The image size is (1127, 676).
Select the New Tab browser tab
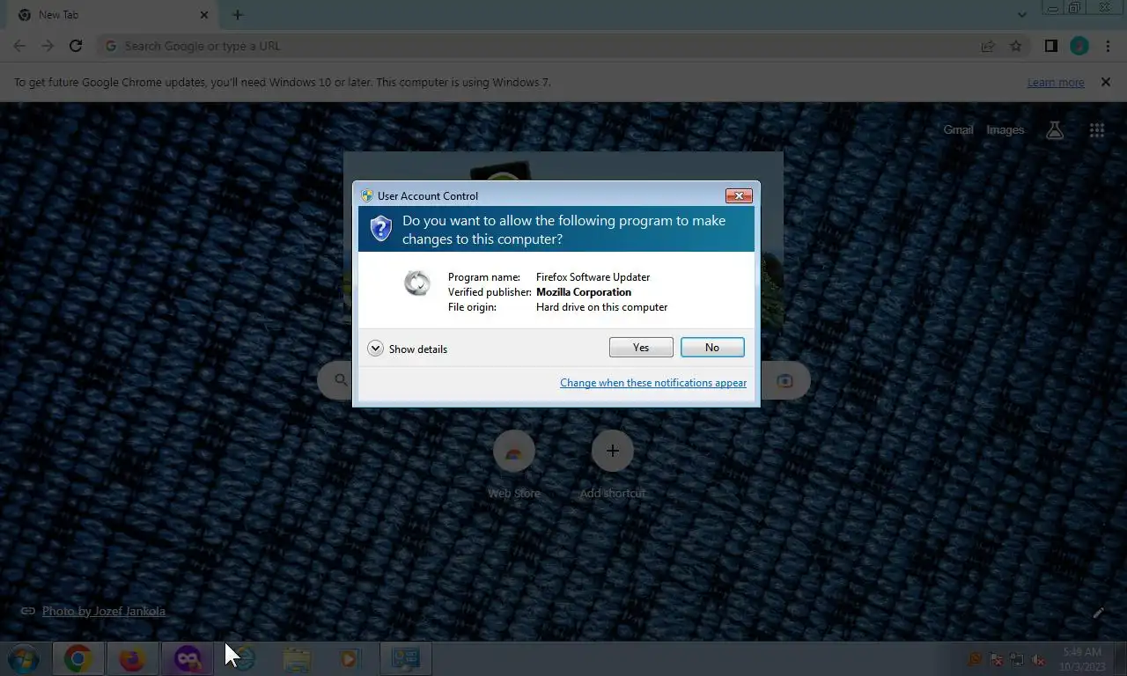[x=110, y=15]
